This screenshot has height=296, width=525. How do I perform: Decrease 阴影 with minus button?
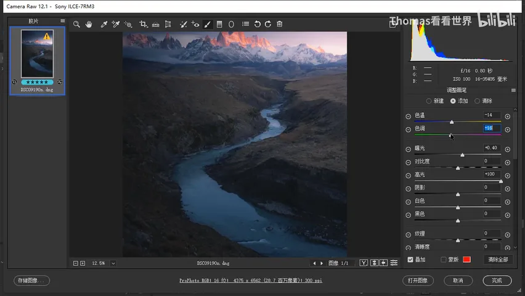coord(408,189)
